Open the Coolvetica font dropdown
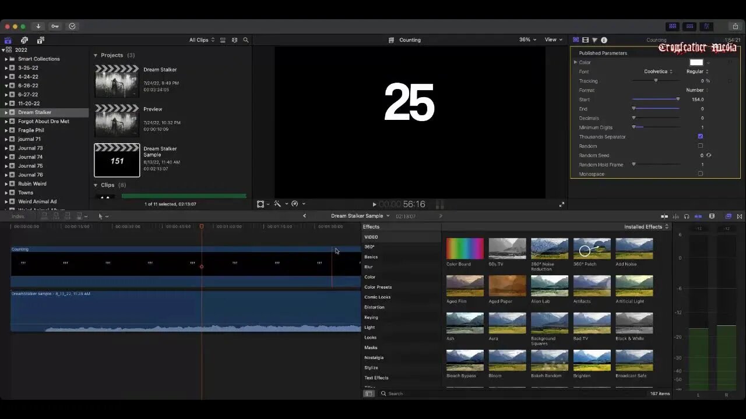This screenshot has height=419, width=746. (x=658, y=72)
